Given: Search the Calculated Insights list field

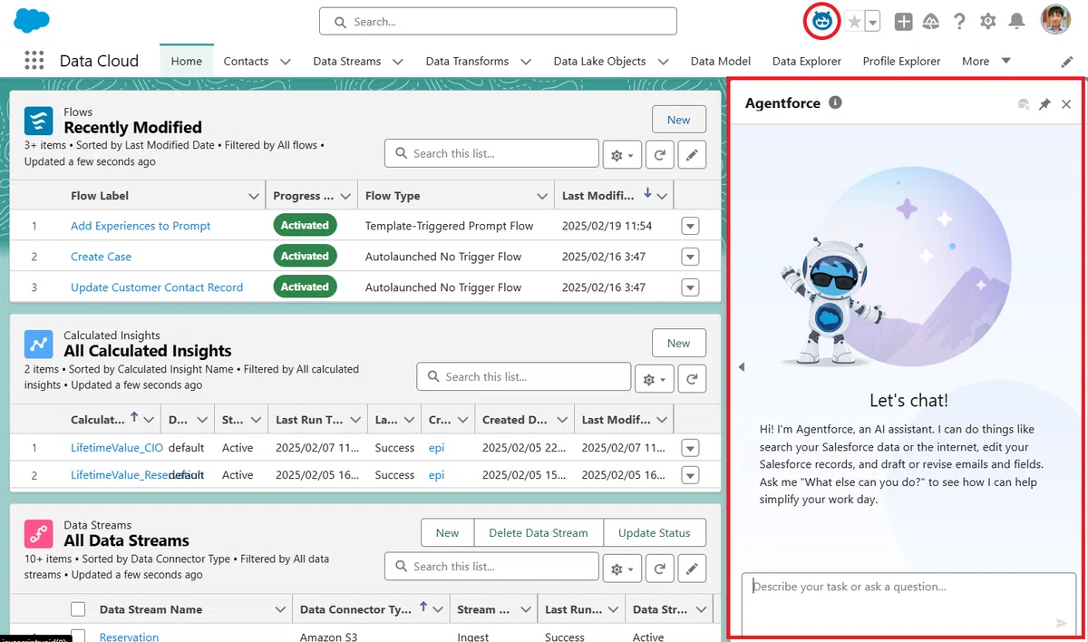Looking at the screenshot, I should (x=523, y=376).
